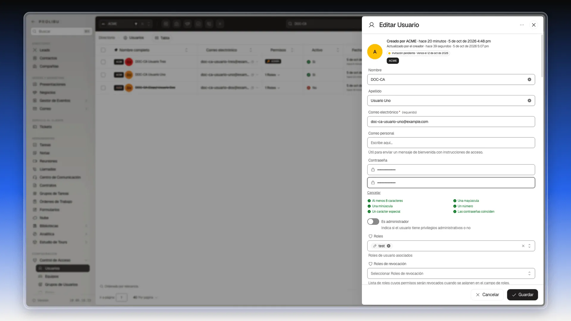The width and height of the screenshot is (571, 321).
Task: Click the lock icon in first password field
Action: (x=373, y=170)
